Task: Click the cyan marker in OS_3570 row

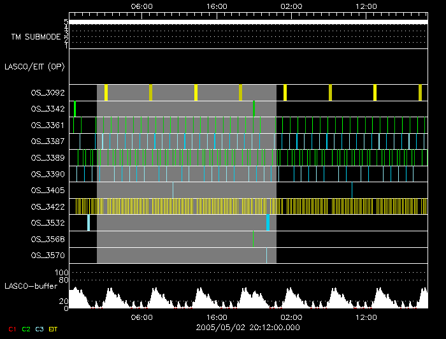Action: click(266, 255)
